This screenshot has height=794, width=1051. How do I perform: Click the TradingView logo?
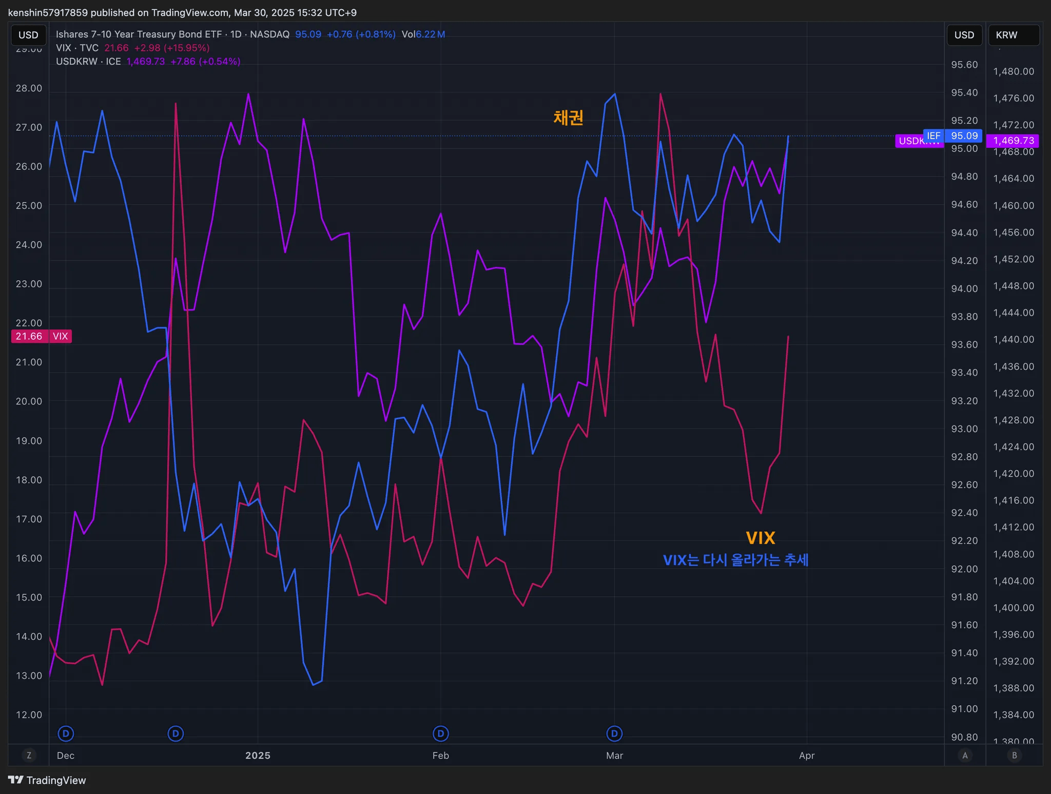(47, 780)
